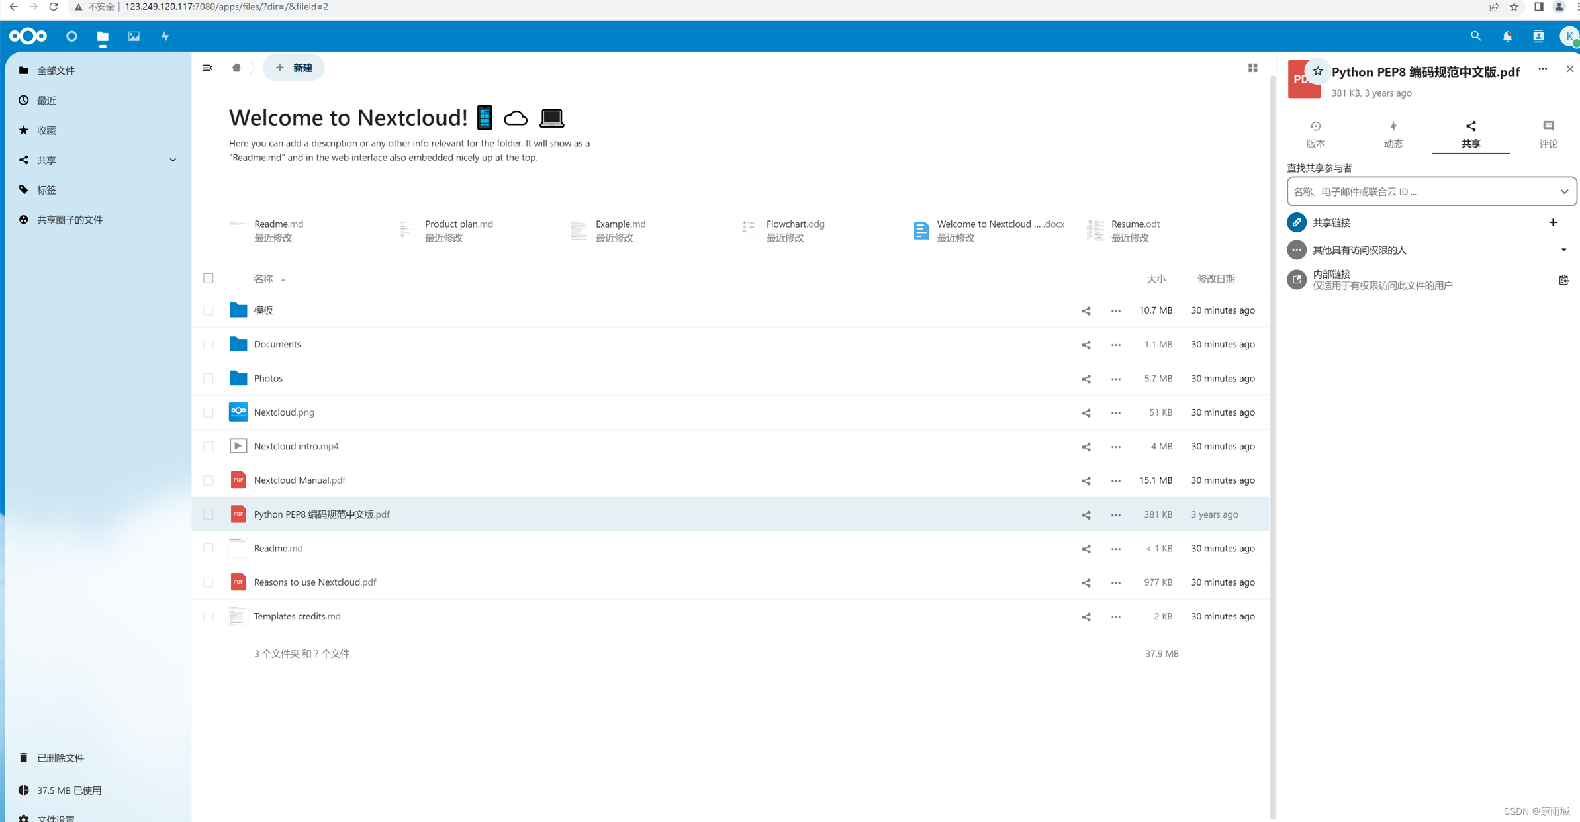Image resolution: width=1580 pixels, height=822 pixels.
Task: Open more actions for Nextcloud Manual.pdf
Action: point(1115,480)
